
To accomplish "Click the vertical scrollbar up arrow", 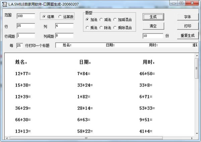I will coord(197,56).
